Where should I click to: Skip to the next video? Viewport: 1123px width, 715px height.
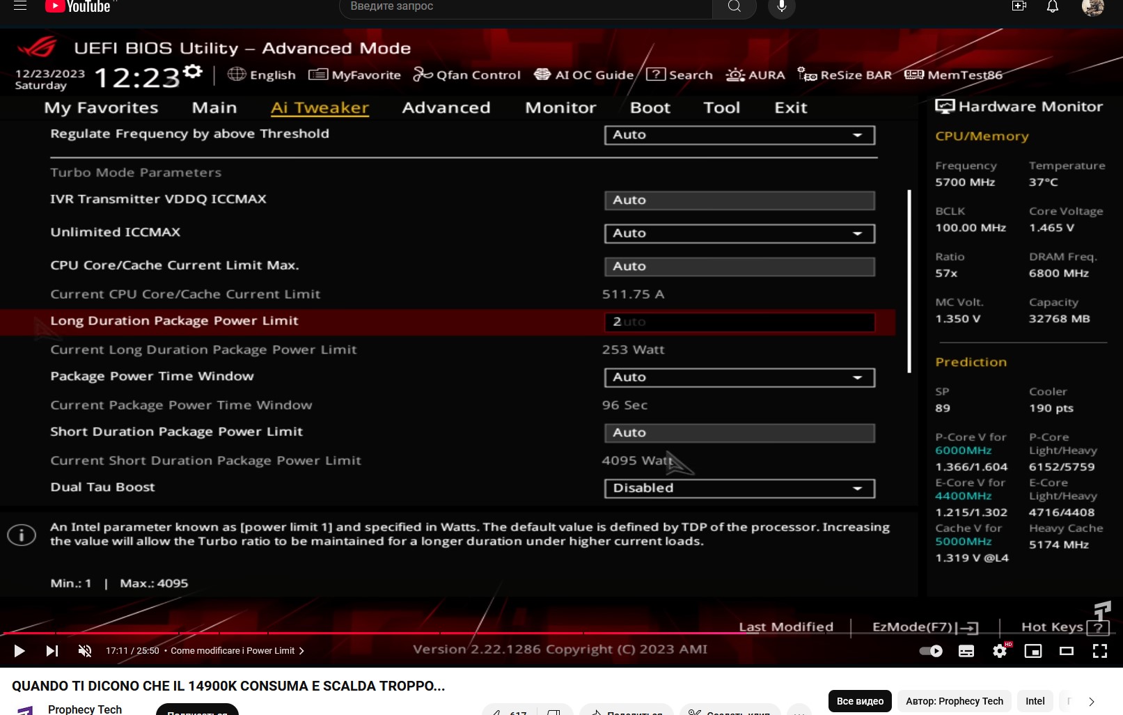[x=52, y=651]
